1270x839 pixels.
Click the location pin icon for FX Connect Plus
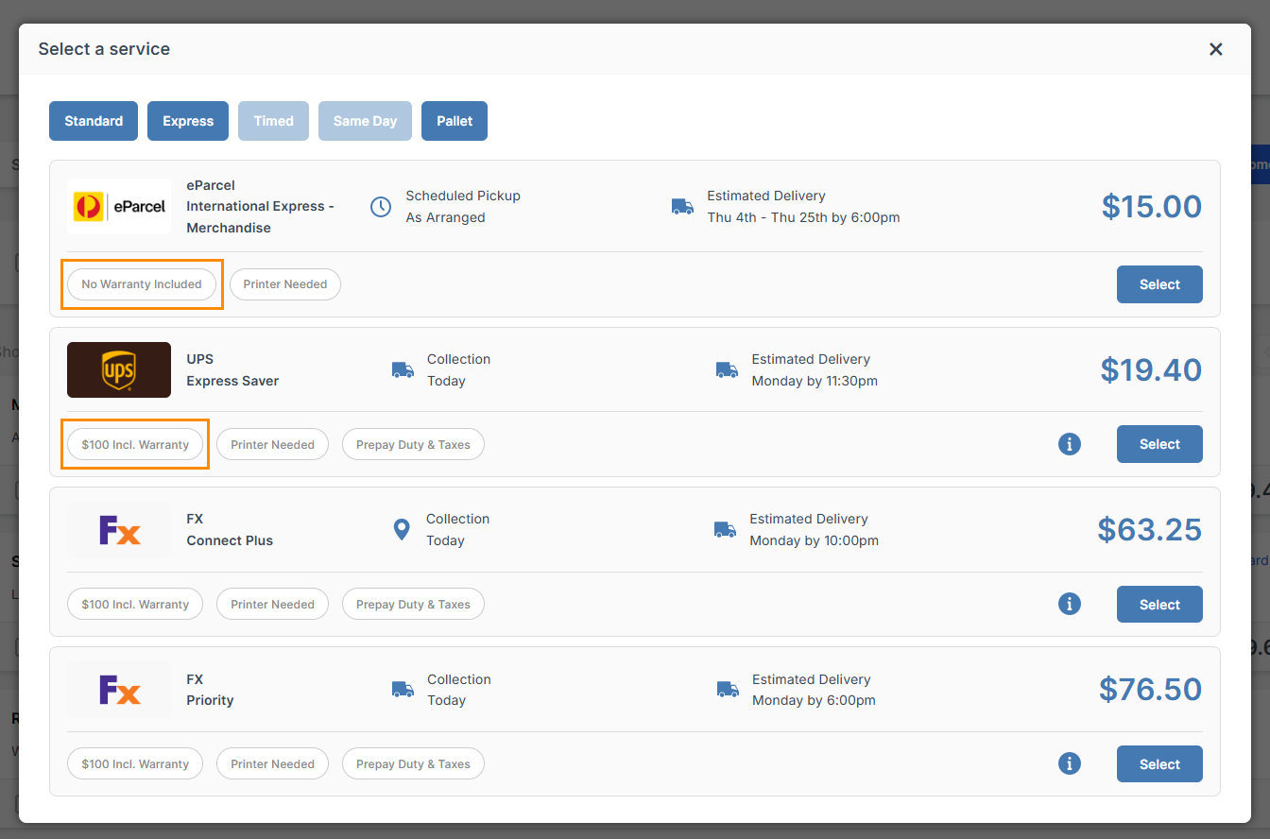402,530
